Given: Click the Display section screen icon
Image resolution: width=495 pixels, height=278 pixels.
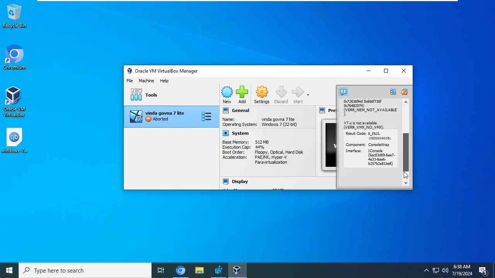Looking at the screenshot, I should [x=225, y=181].
